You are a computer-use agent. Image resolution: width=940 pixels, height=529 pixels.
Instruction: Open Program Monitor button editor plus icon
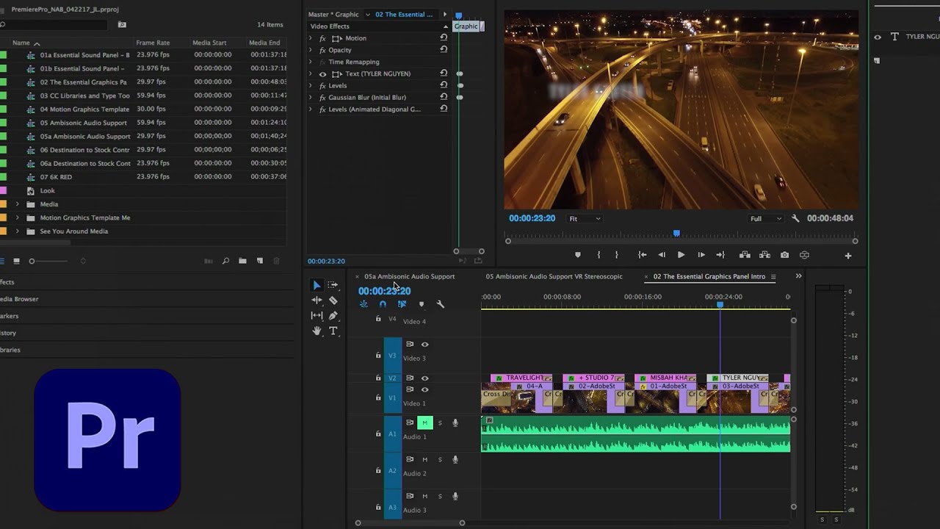(x=848, y=256)
